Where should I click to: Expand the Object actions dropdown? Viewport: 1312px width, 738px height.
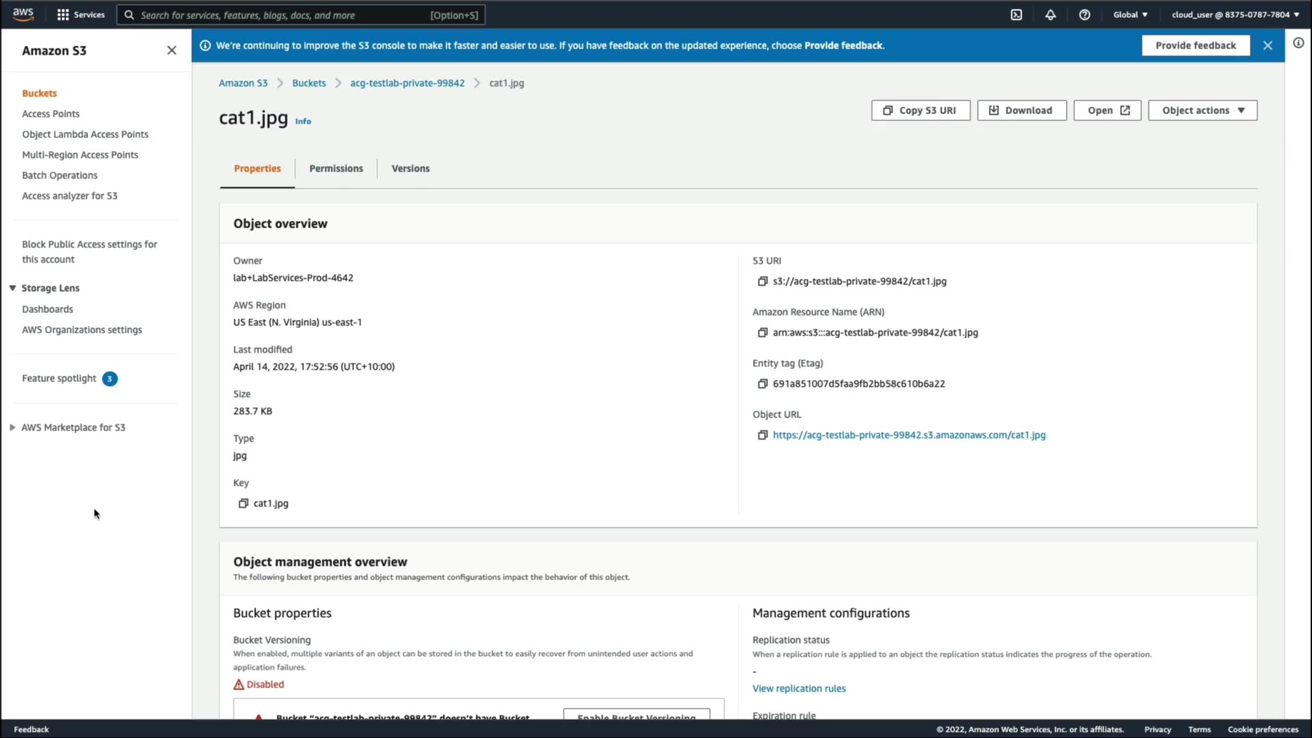[x=1203, y=111]
